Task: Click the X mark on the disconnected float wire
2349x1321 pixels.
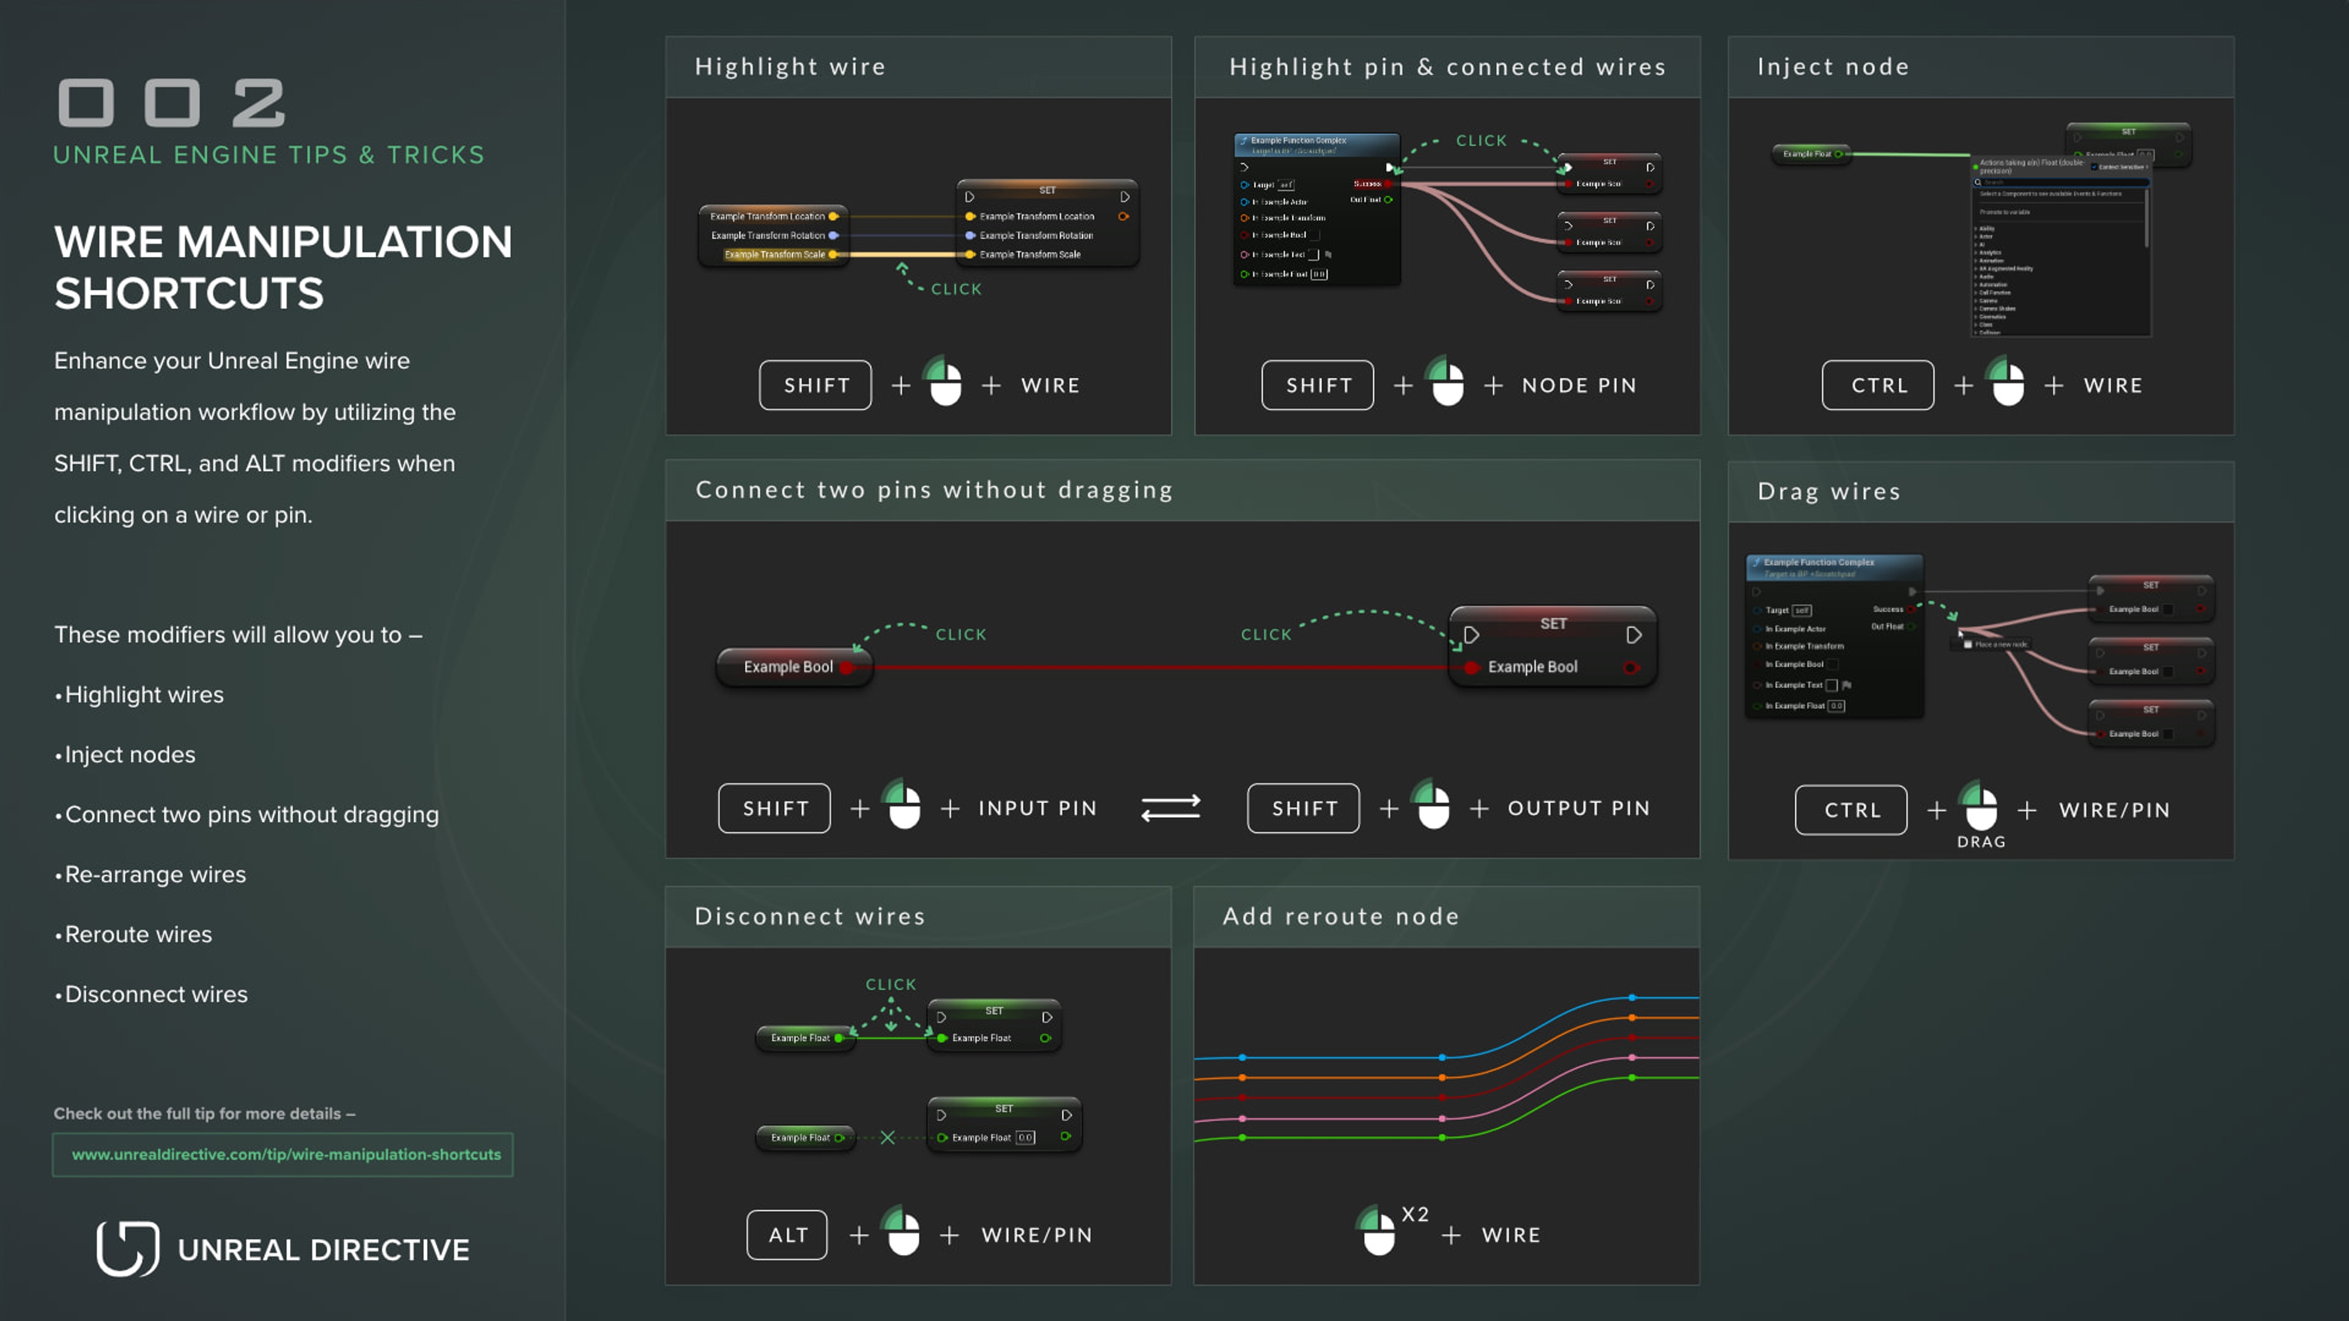Action: tap(887, 1137)
